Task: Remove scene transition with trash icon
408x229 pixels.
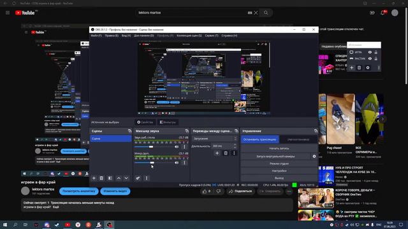Action: click(226, 153)
